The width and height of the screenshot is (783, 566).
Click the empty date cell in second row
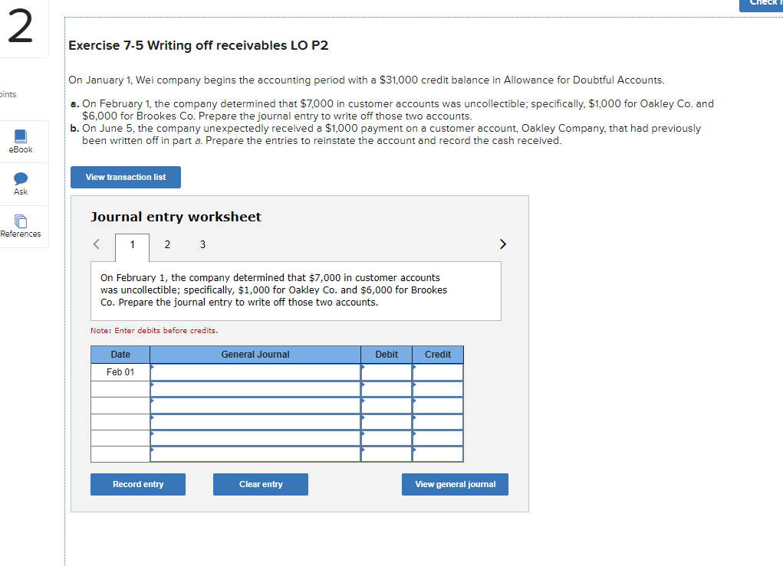pos(120,389)
